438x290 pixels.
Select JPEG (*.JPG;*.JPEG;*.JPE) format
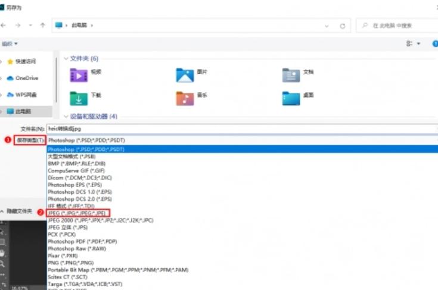(x=77, y=213)
